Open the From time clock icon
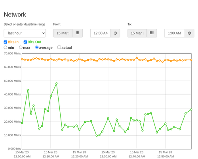 coord(115,33)
